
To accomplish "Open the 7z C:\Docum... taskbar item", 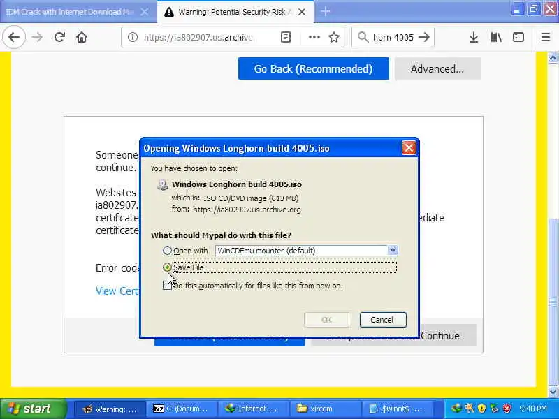I will pos(182,409).
